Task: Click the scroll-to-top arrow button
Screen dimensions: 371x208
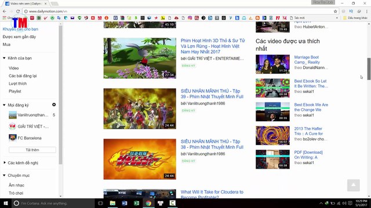Action: tap(354, 185)
